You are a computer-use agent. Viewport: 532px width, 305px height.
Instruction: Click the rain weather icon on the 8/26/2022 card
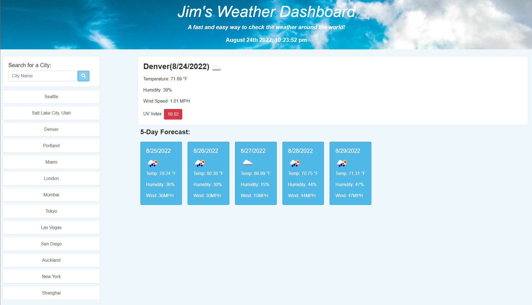tap(200, 163)
